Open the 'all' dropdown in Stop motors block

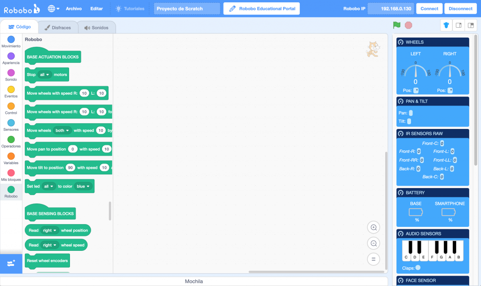[45, 75]
